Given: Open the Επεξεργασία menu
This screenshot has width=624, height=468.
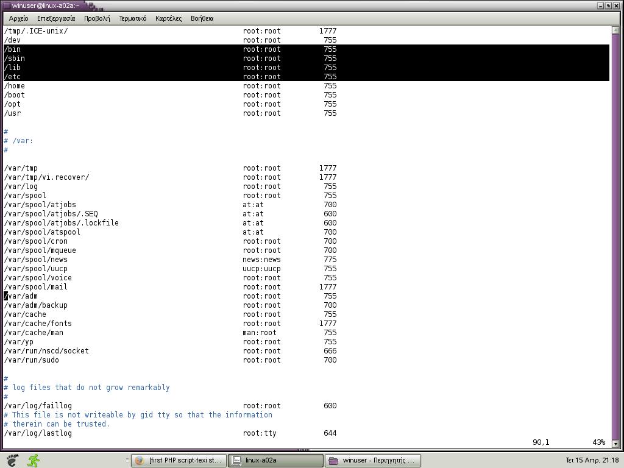Looking at the screenshot, I should click(x=56, y=18).
